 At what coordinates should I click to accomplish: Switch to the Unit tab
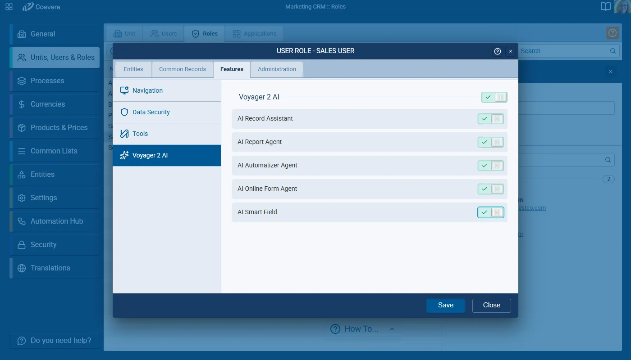tap(124, 34)
